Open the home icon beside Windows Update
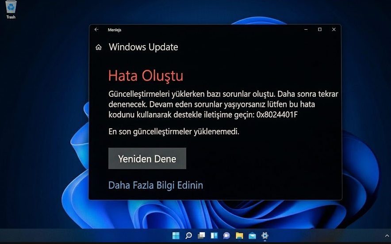The width and height of the screenshot is (391, 244). pos(99,47)
